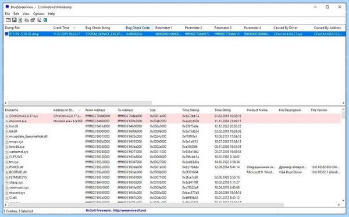The width and height of the screenshot is (349, 217).
Task: Click the Find toolbar icon
Action: [x=39, y=20]
